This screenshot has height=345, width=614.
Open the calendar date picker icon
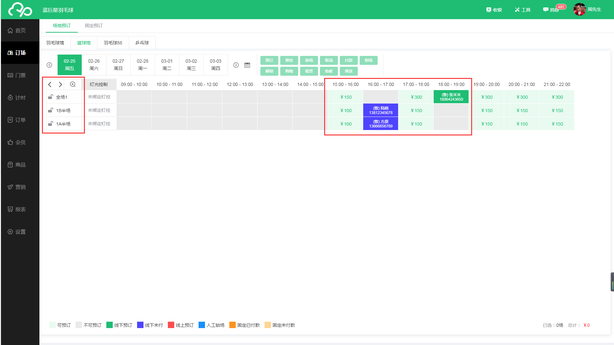click(247, 65)
